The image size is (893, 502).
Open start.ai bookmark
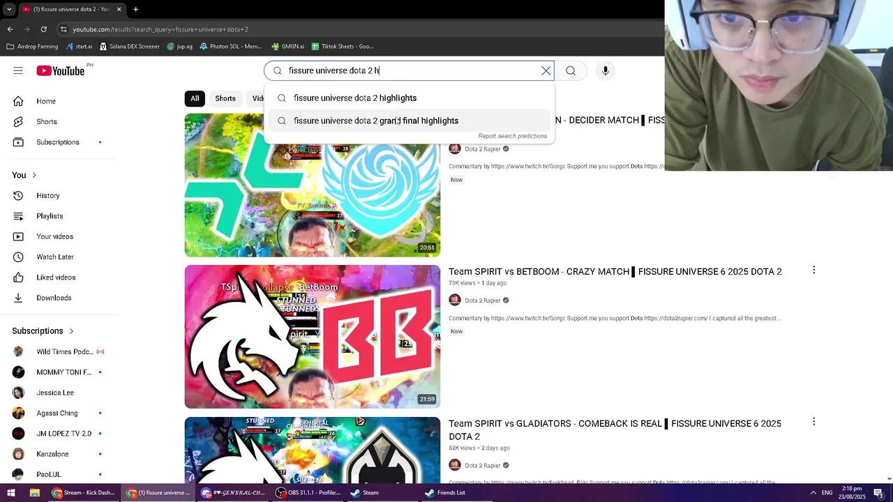point(79,46)
